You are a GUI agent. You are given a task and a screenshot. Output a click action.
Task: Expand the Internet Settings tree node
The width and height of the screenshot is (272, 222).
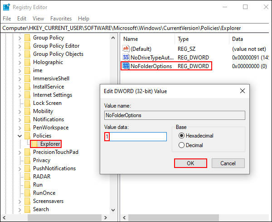point(20,95)
